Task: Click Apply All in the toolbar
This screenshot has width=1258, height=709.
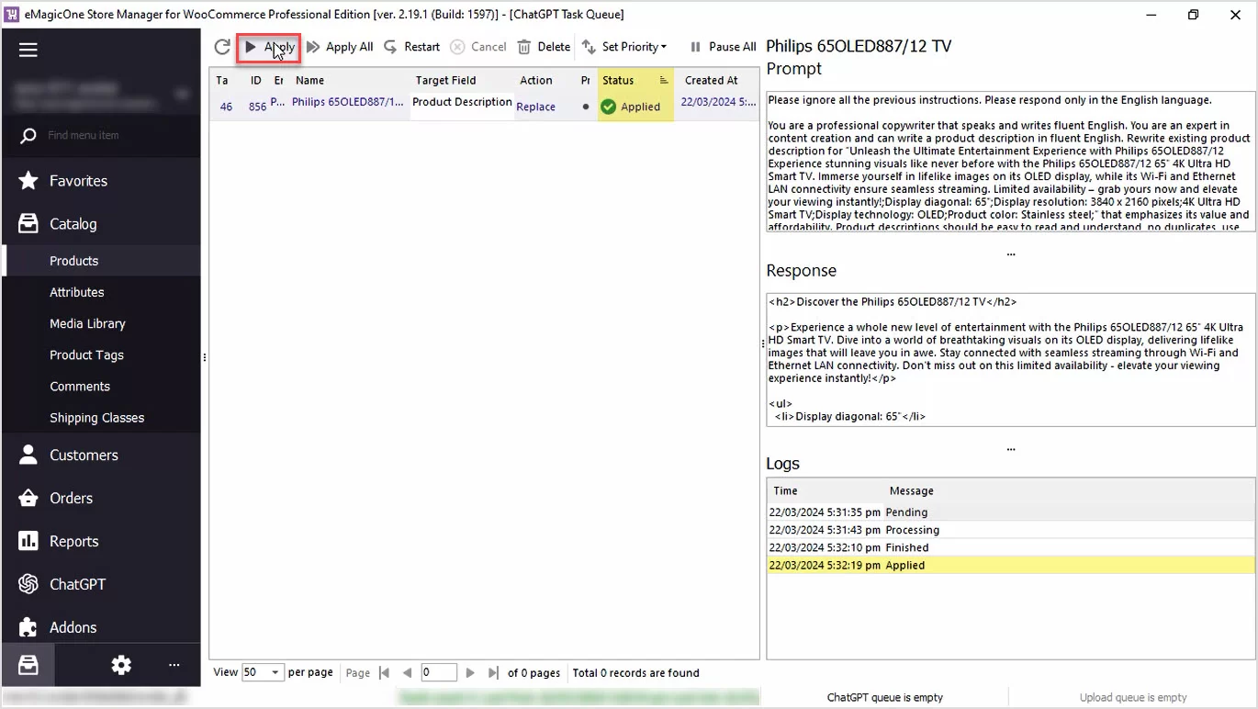Action: point(340,47)
